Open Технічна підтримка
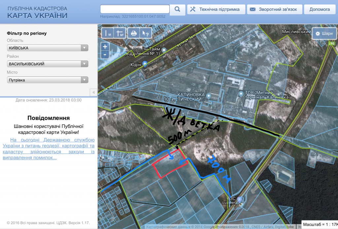 pyautogui.click(x=216, y=9)
